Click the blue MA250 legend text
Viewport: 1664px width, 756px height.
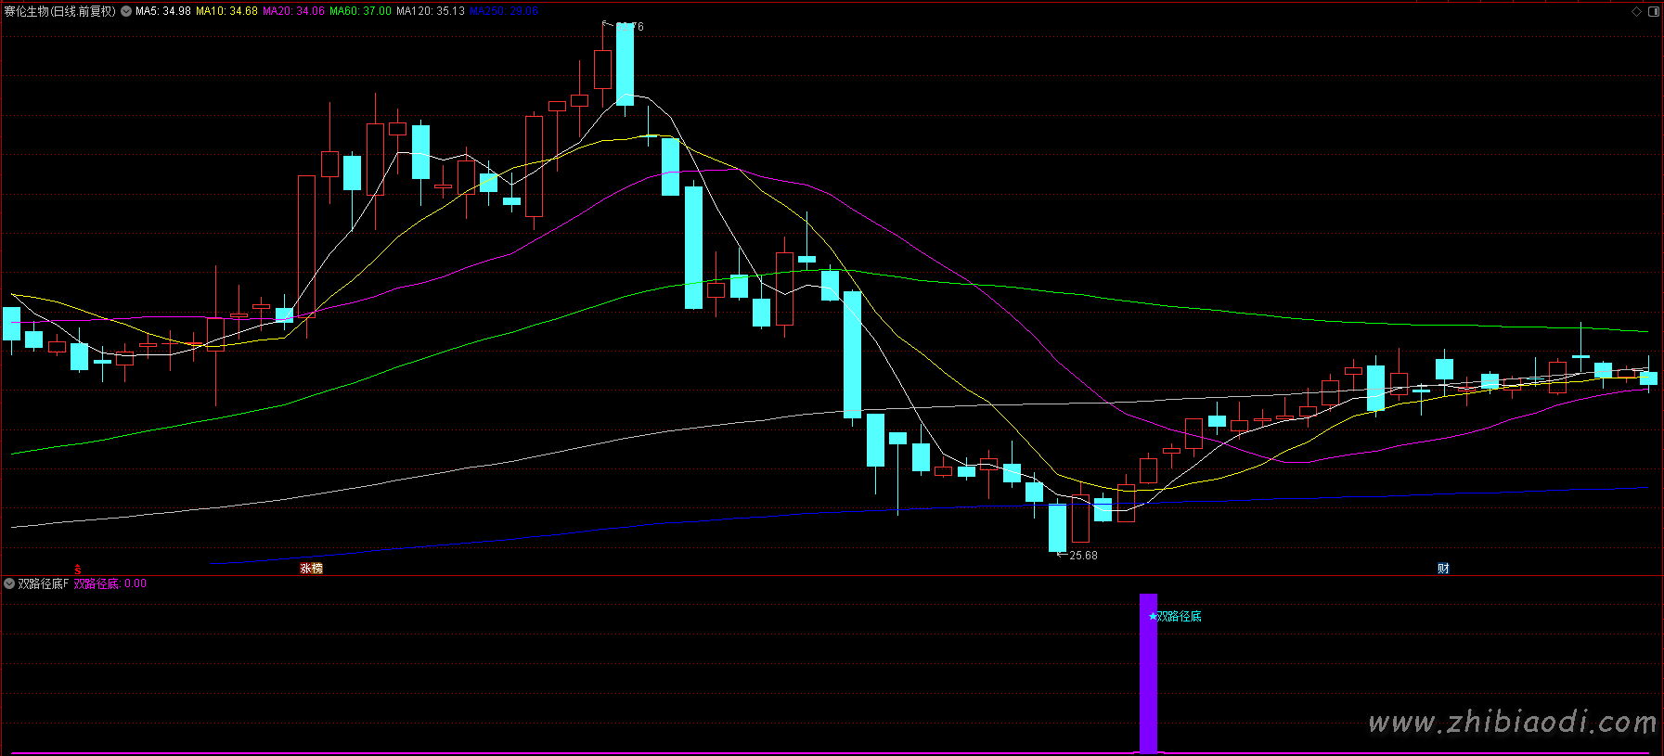tap(504, 11)
